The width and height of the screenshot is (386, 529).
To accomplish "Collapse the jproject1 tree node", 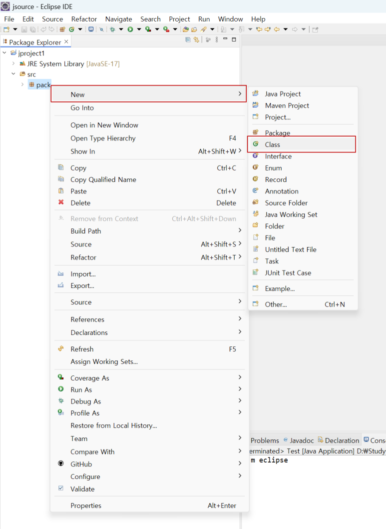I will [4, 53].
